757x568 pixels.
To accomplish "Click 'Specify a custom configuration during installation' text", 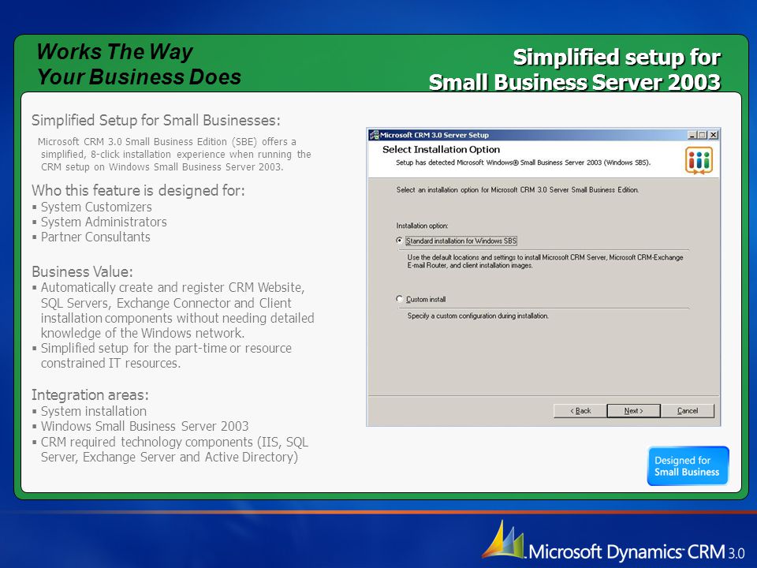I will pos(478,316).
